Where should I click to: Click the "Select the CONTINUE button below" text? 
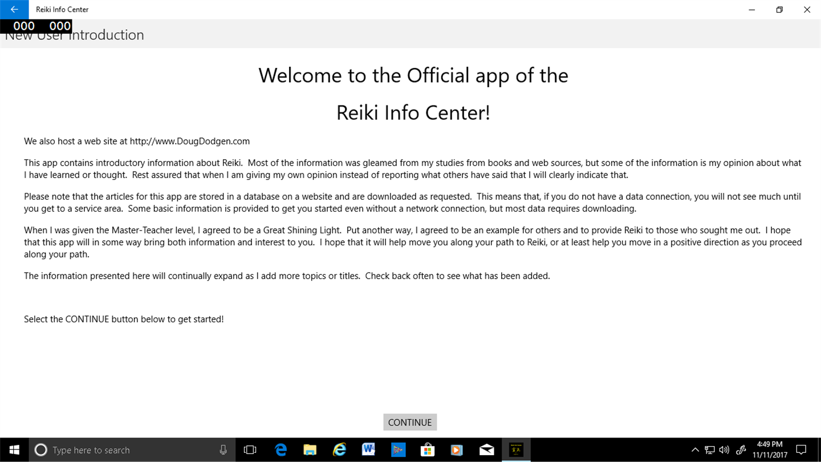coord(124,319)
